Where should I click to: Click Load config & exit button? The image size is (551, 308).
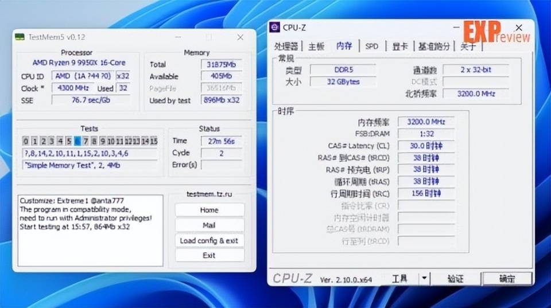pos(209,240)
